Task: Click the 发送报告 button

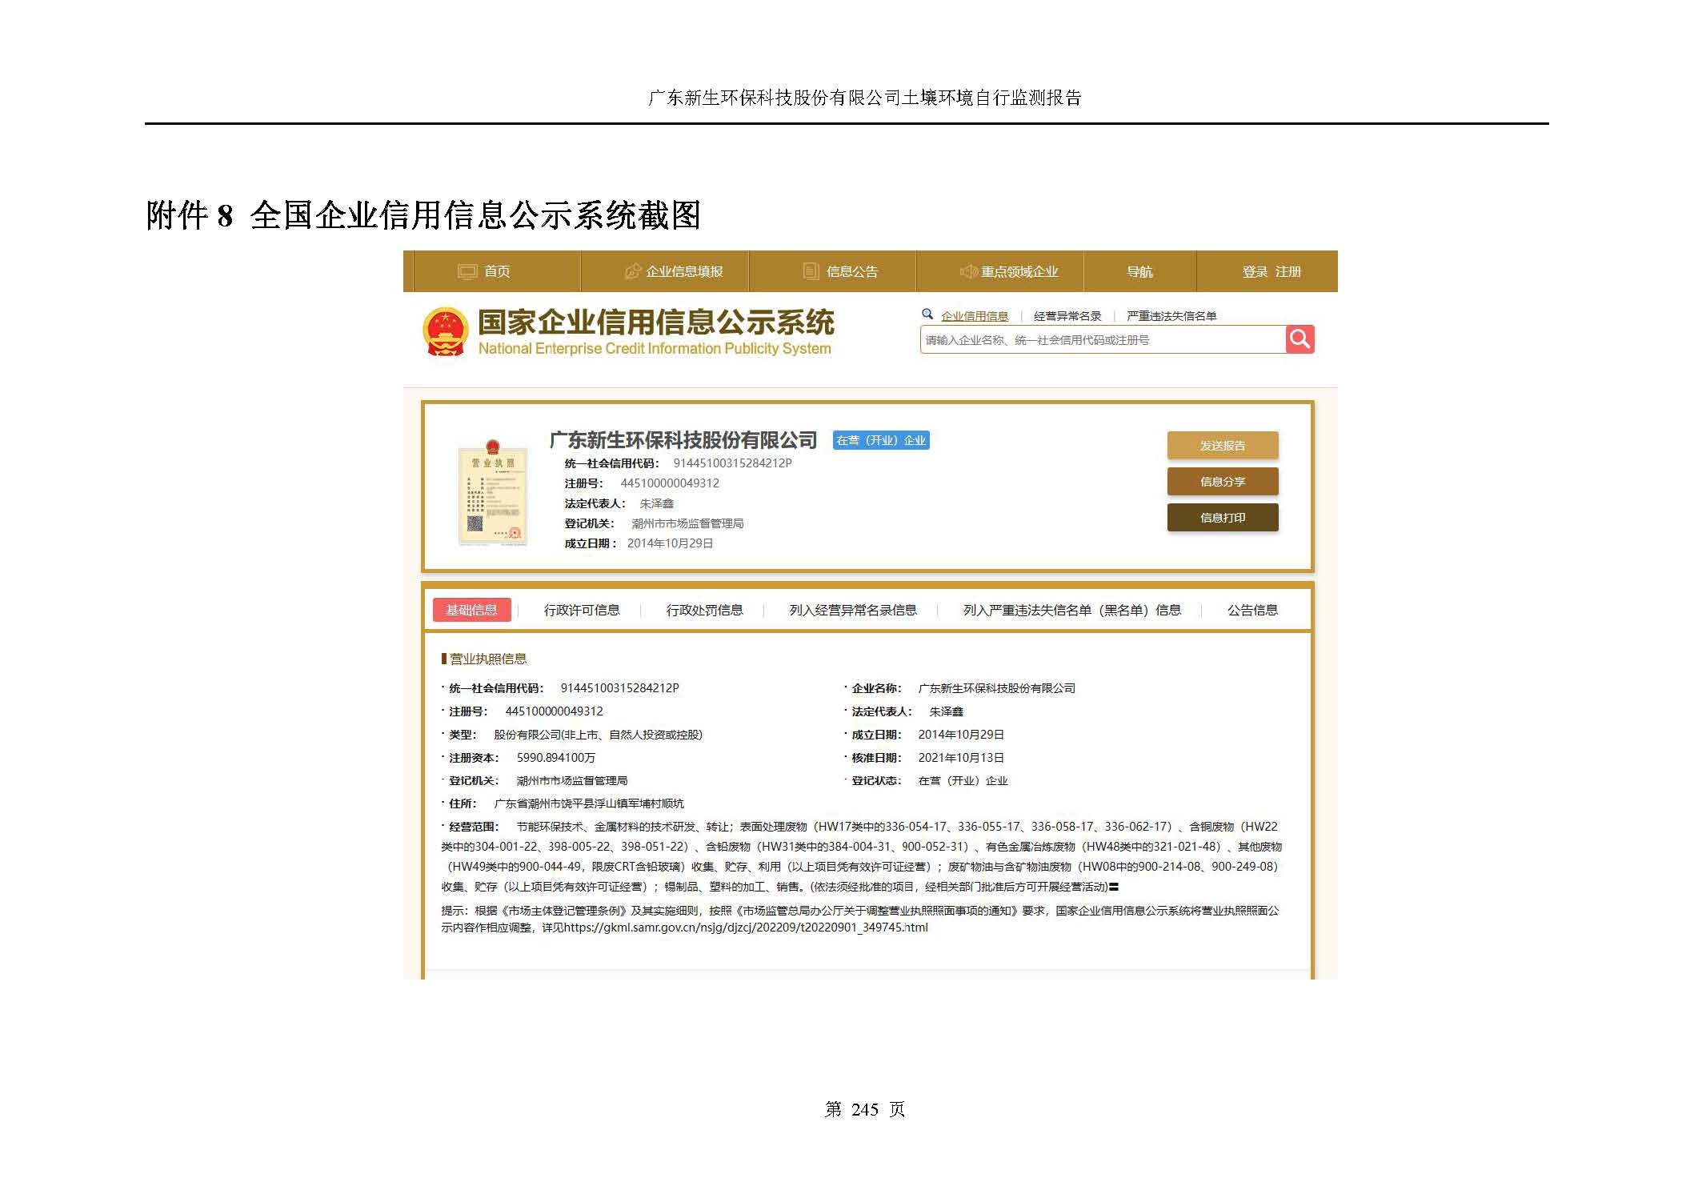Action: click(1222, 446)
